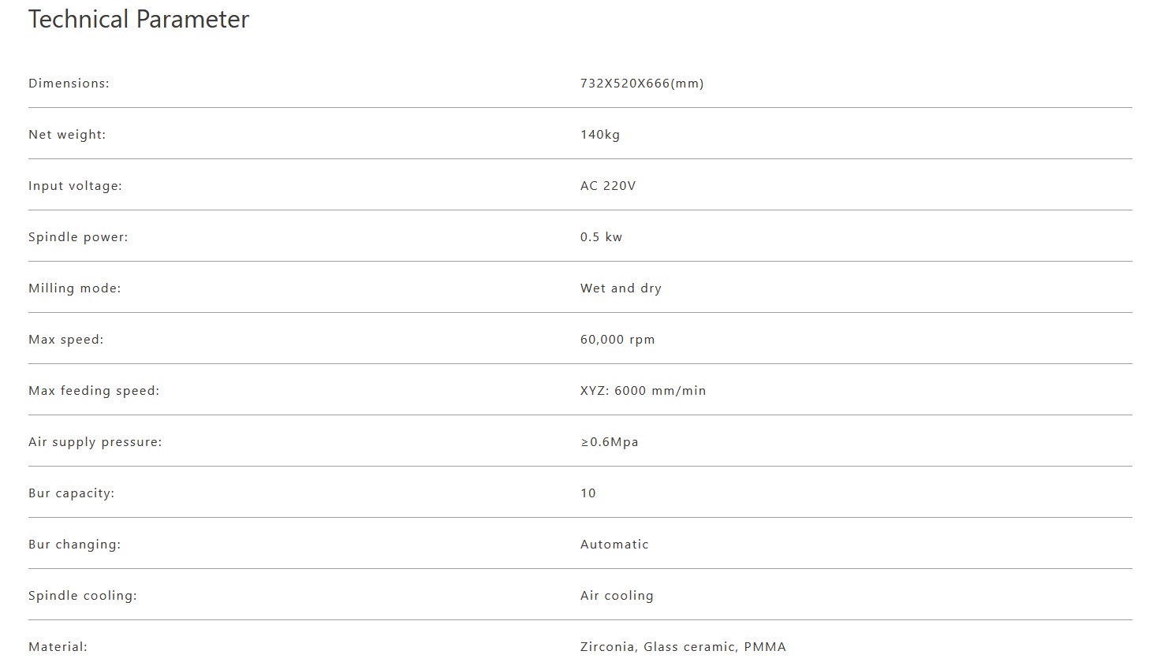Click the Input voltage label

75,186
